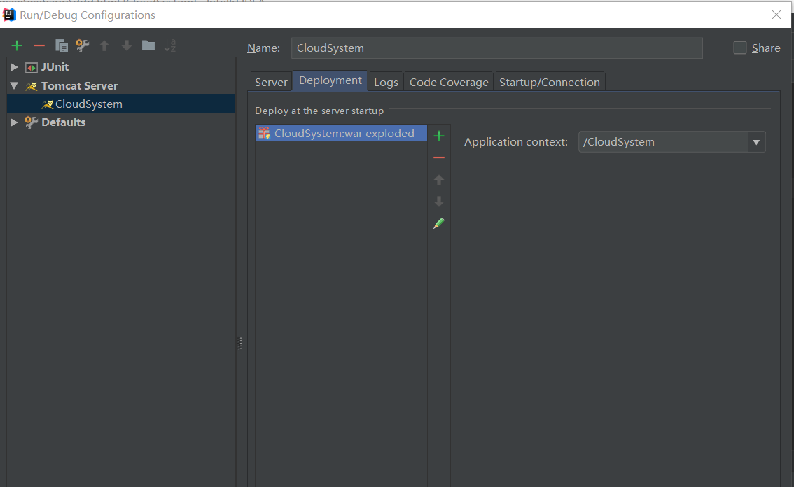Click the Application context text field
This screenshot has width=794, height=487.
[663, 142]
